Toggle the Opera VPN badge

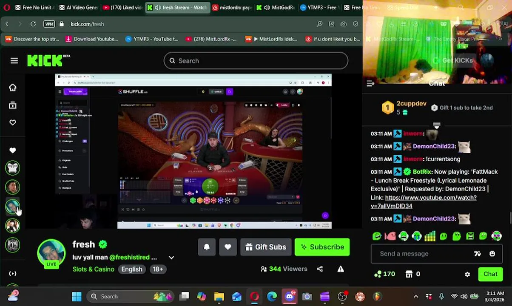tap(49, 24)
